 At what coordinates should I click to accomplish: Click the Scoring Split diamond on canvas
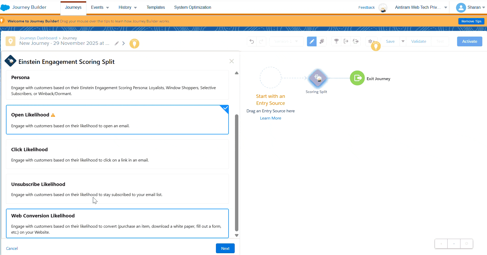pos(318,78)
